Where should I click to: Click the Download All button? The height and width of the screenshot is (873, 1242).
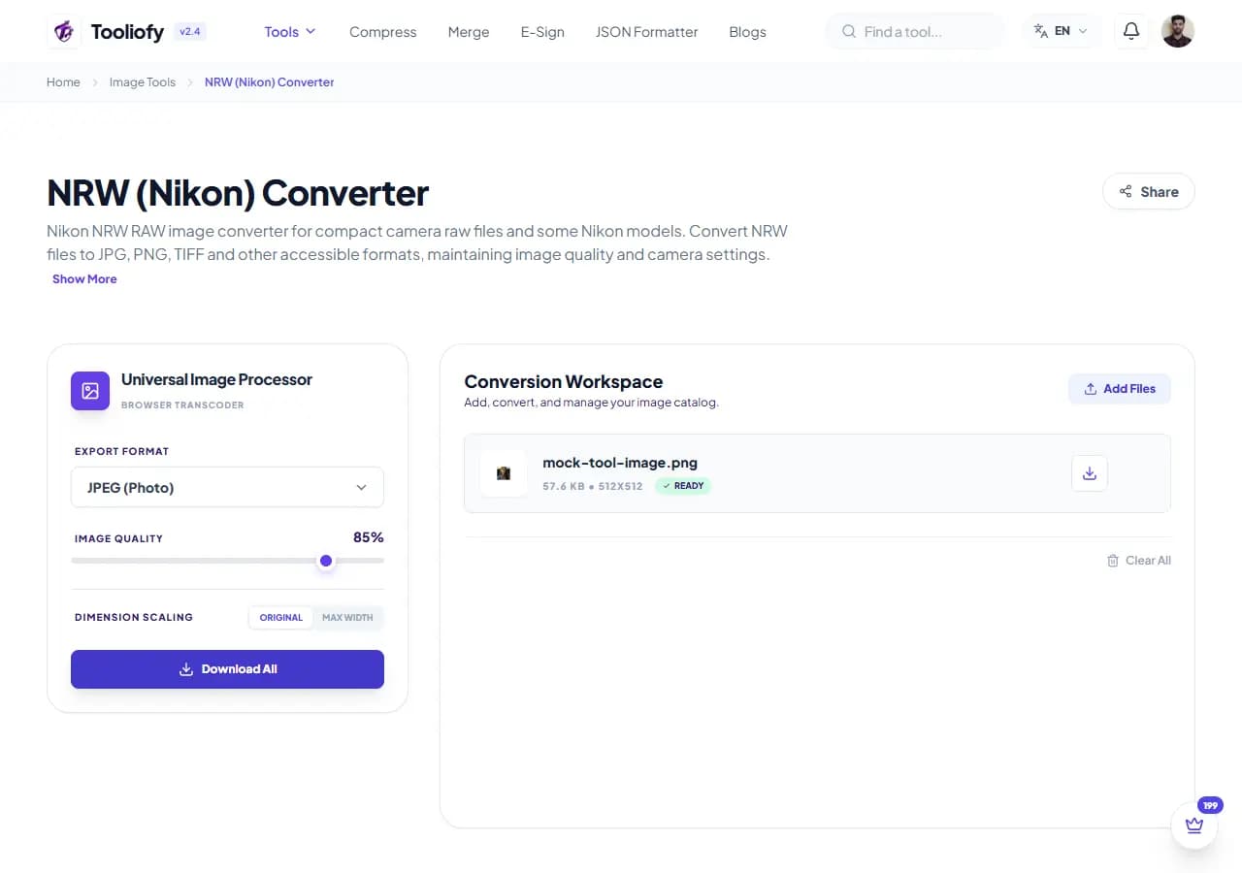[x=227, y=669]
